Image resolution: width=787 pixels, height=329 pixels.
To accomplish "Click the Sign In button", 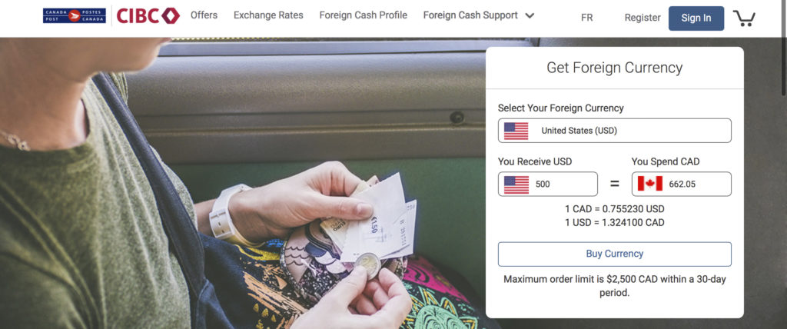I will pos(696,18).
